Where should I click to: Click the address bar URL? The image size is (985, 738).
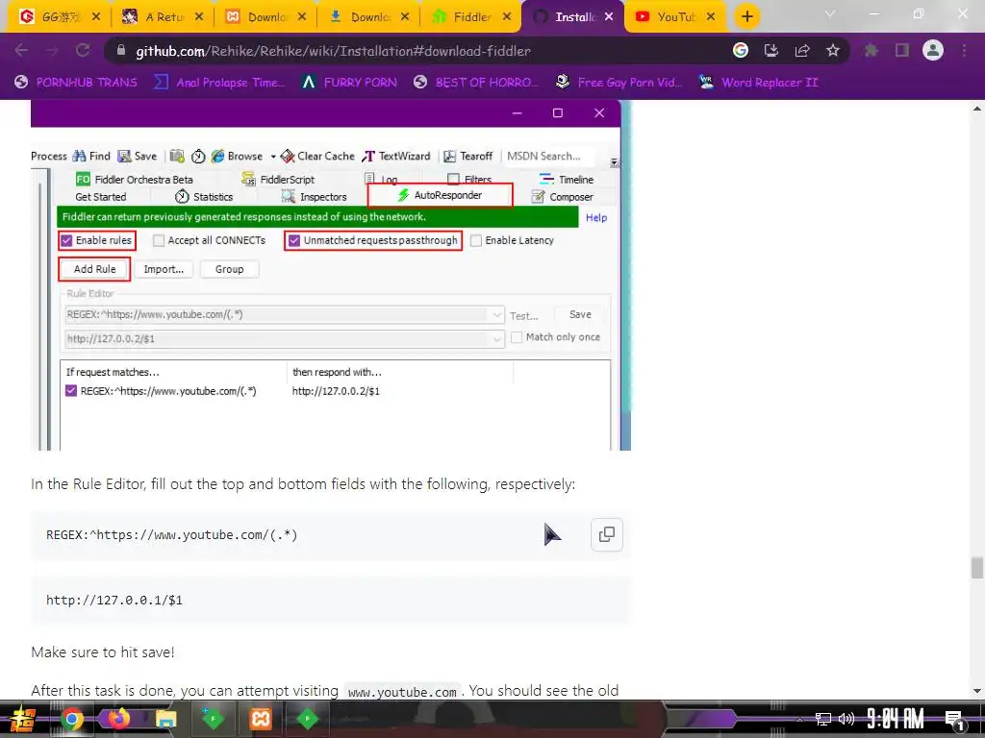[333, 51]
